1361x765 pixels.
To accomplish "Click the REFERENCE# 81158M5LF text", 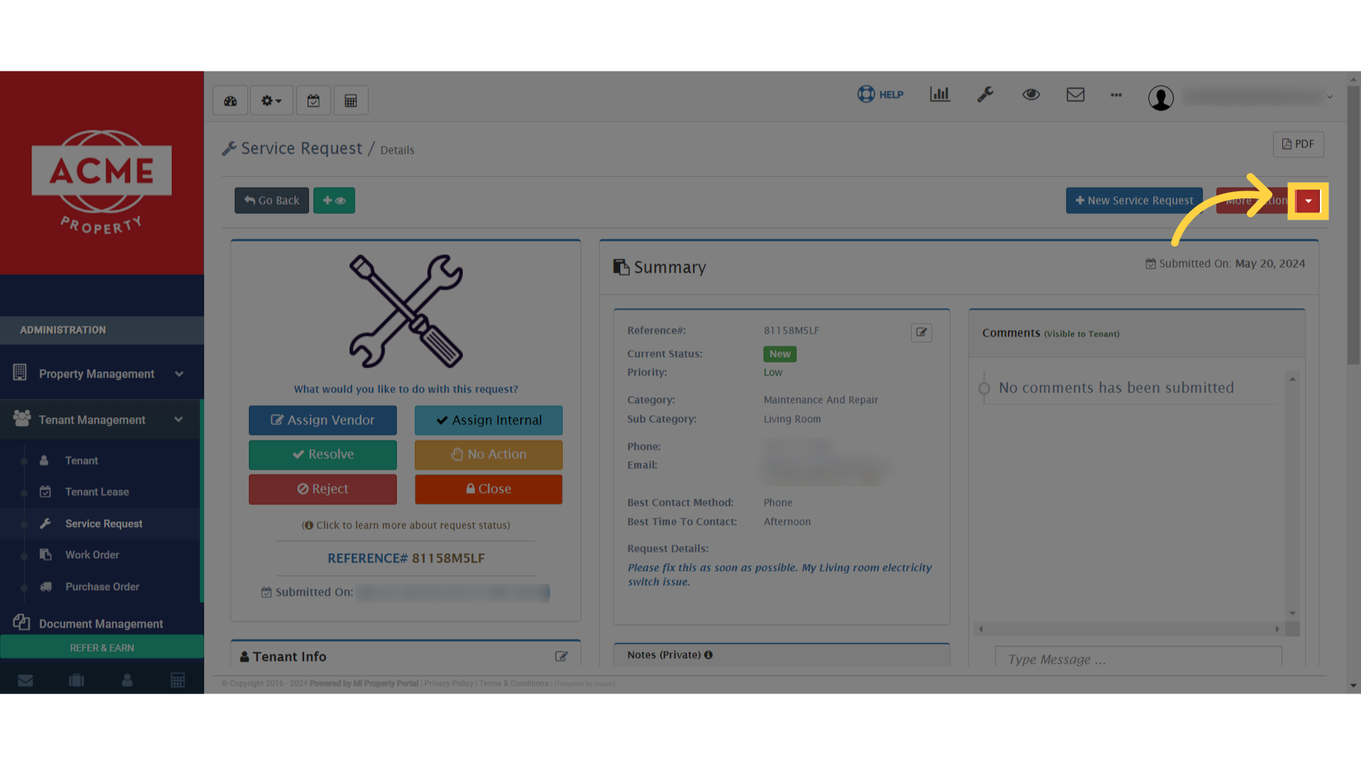I will pyautogui.click(x=406, y=558).
